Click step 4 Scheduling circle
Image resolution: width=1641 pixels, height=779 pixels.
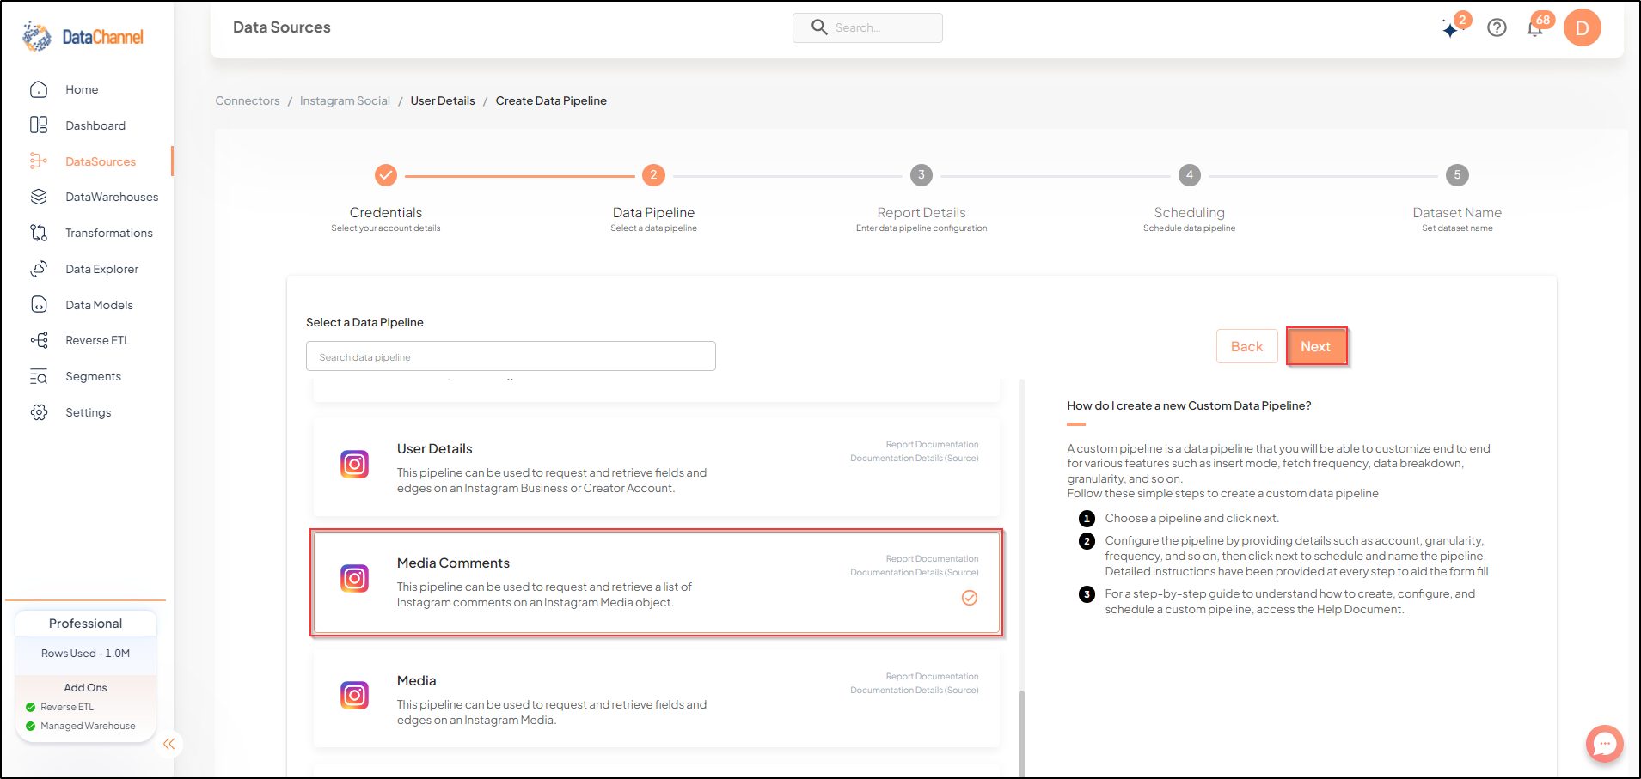[1190, 175]
